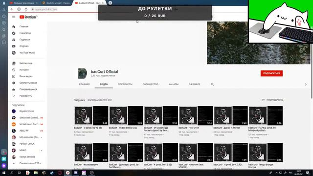Viewport: 313px width, 176px height.
Task: Switch to the Прямые трансляции browser tab
Action: click(24, 3)
